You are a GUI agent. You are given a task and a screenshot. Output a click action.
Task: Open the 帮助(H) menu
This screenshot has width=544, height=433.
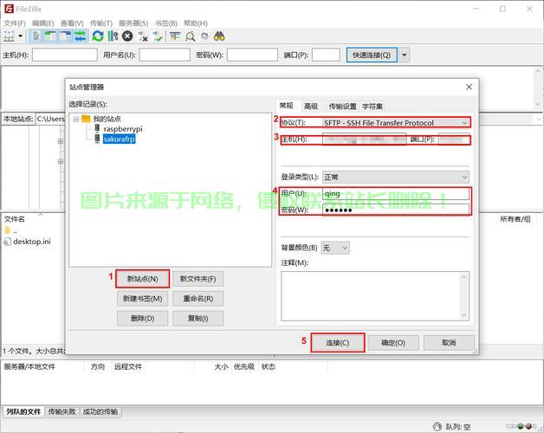pos(196,23)
